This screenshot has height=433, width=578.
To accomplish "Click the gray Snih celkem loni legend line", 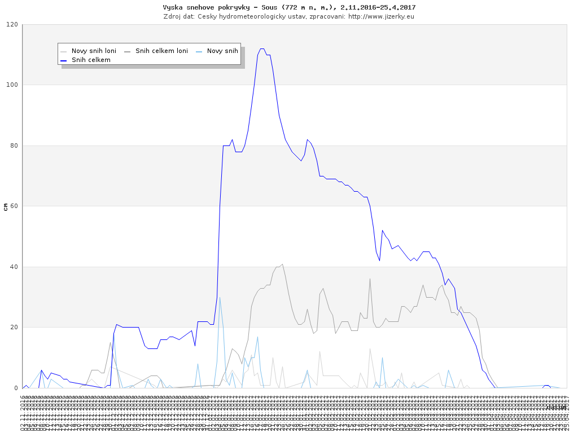I will [x=128, y=51].
